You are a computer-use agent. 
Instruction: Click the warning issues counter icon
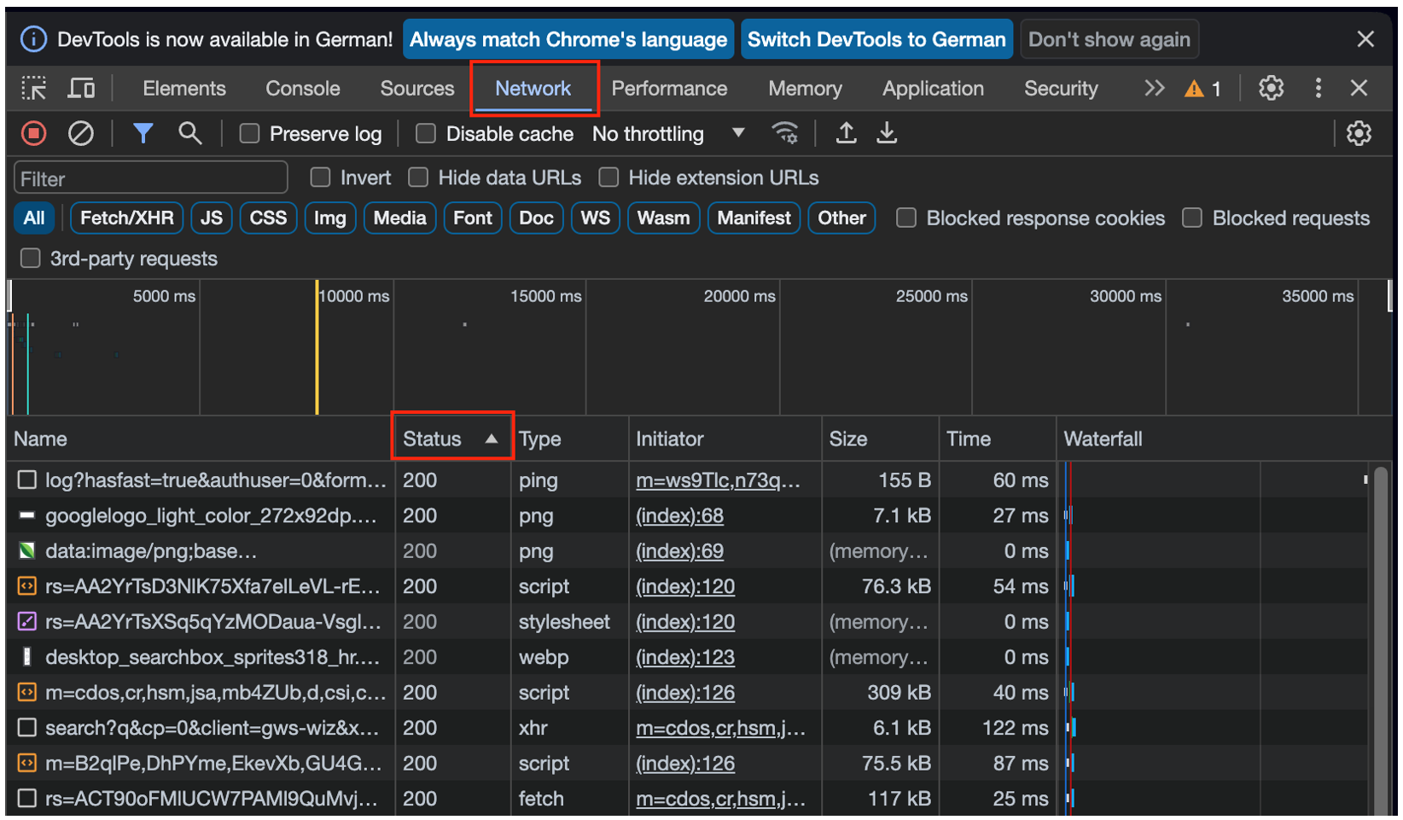coord(1202,88)
